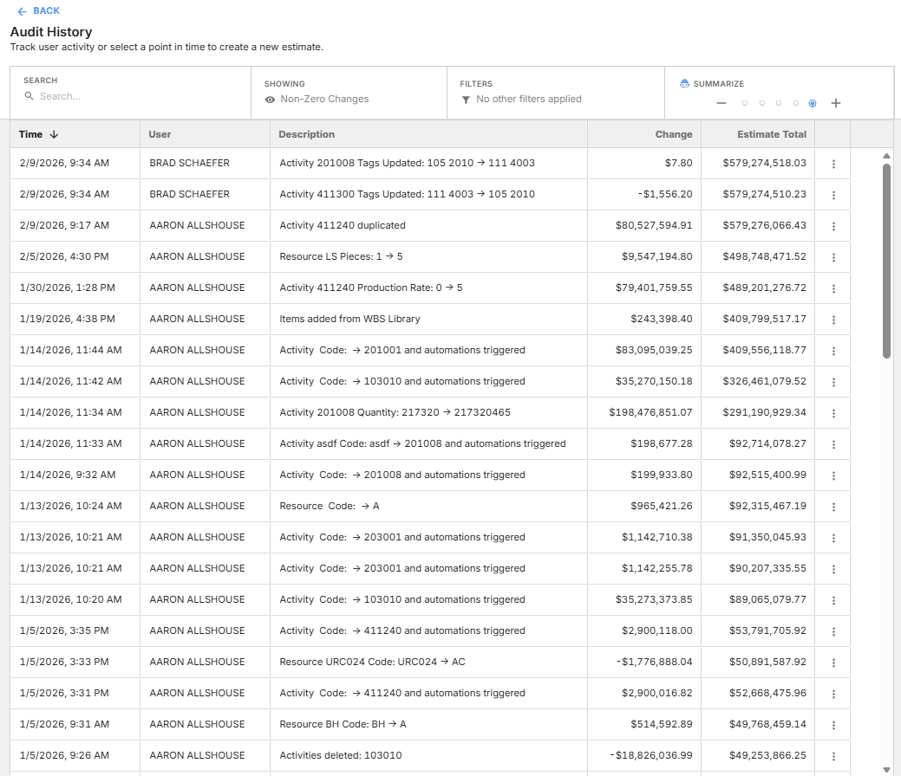Screen dimensions: 901x776
Task: Open the kebab menu for the Activity 411240 duplicated row
Action: (x=833, y=225)
